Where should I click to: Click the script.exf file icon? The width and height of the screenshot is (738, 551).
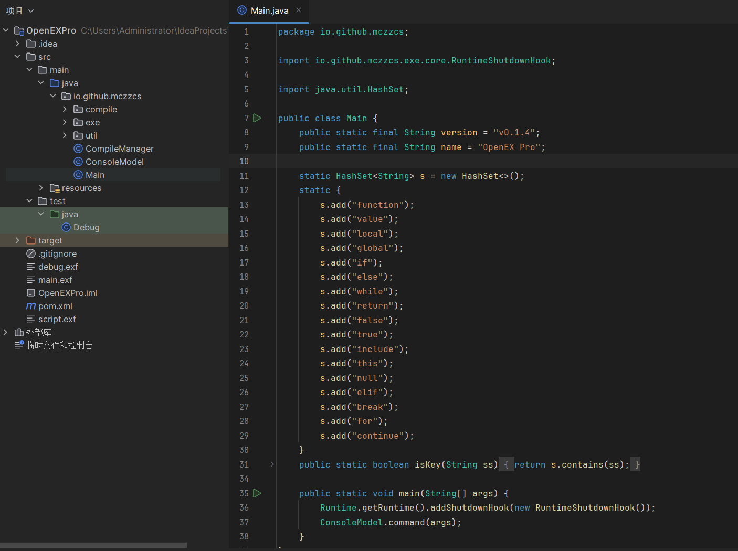pyautogui.click(x=31, y=319)
